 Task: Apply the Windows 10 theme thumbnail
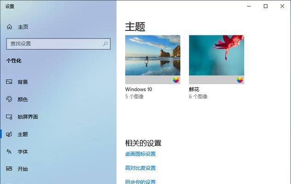153,59
